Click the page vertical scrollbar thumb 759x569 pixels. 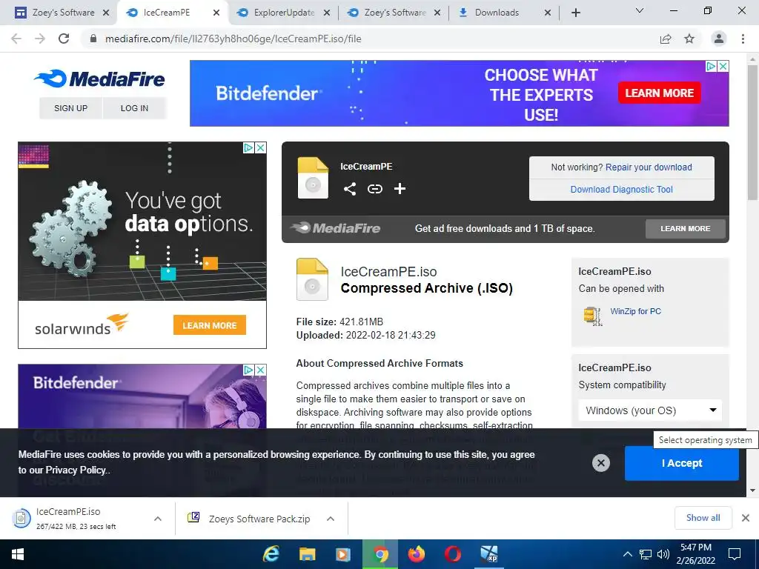click(x=752, y=132)
